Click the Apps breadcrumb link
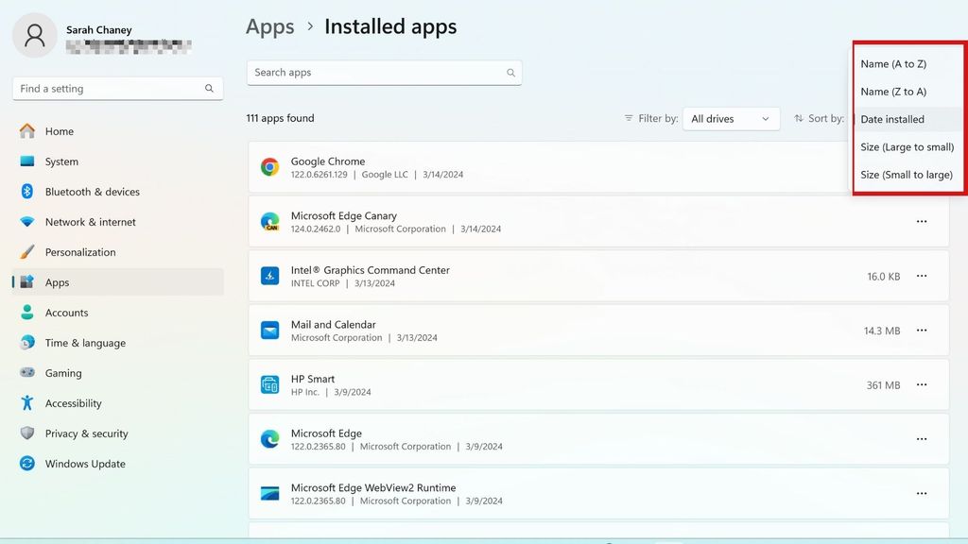The width and height of the screenshot is (968, 544). click(269, 26)
